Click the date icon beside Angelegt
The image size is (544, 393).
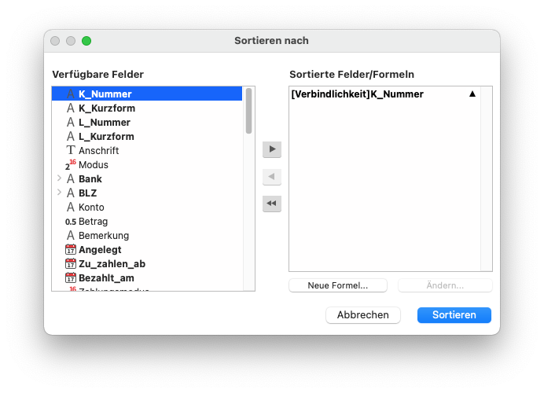71,250
